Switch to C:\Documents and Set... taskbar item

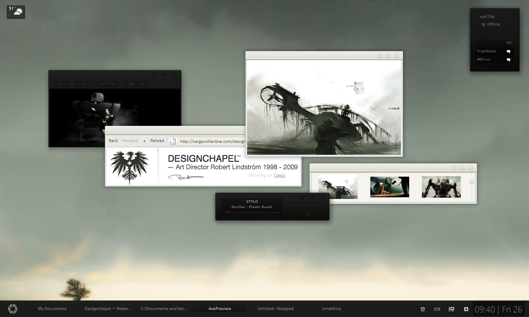coord(164,308)
